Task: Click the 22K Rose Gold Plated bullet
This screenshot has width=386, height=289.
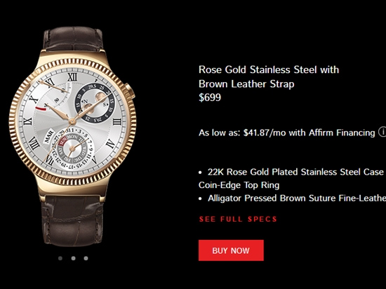Action: 292,178
